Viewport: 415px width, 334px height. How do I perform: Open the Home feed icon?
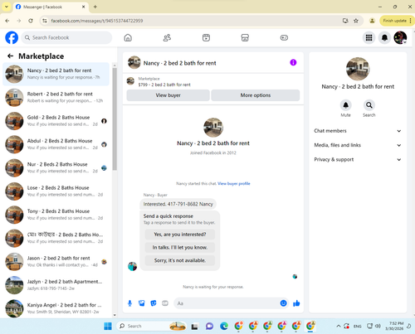[x=128, y=37]
